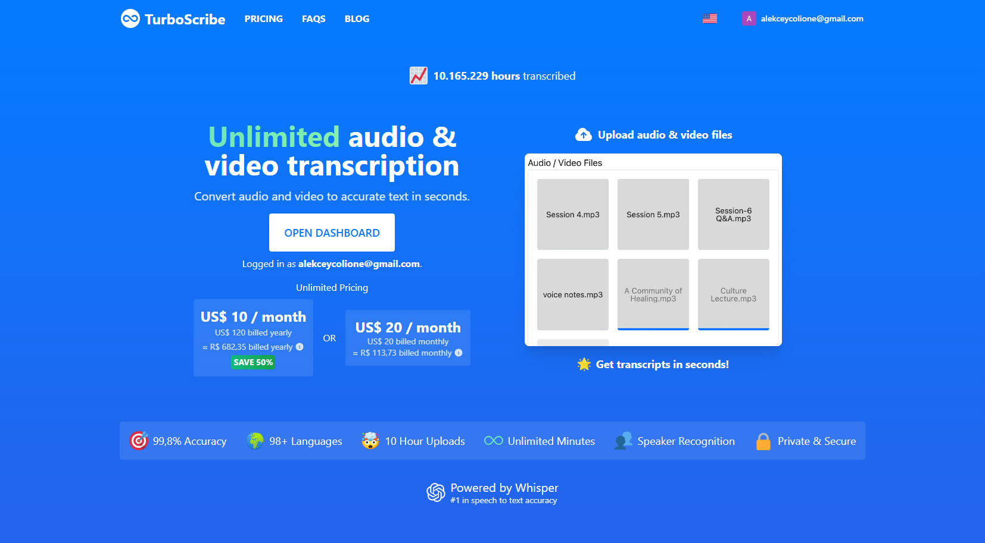
Task: Click the Powered by Whisper text
Action: (504, 488)
